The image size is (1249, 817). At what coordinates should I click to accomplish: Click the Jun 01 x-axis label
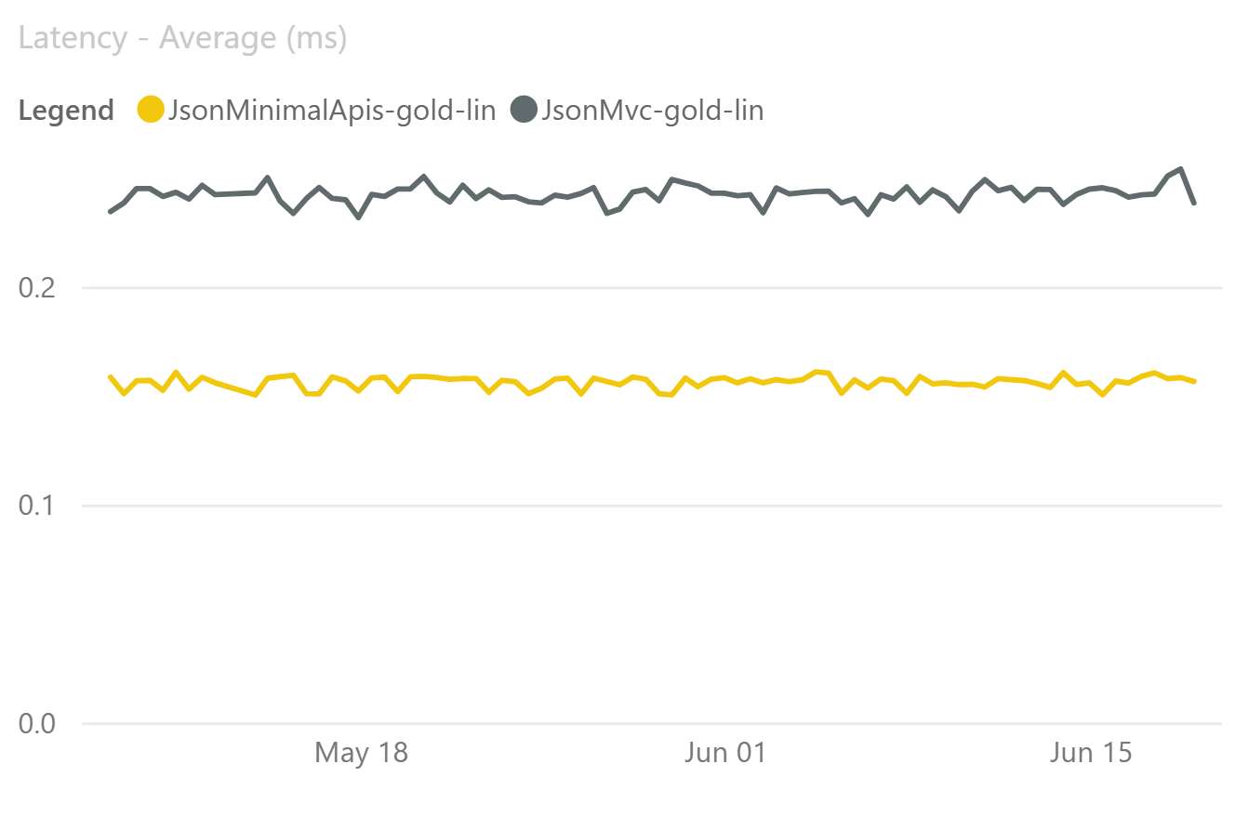(x=725, y=752)
